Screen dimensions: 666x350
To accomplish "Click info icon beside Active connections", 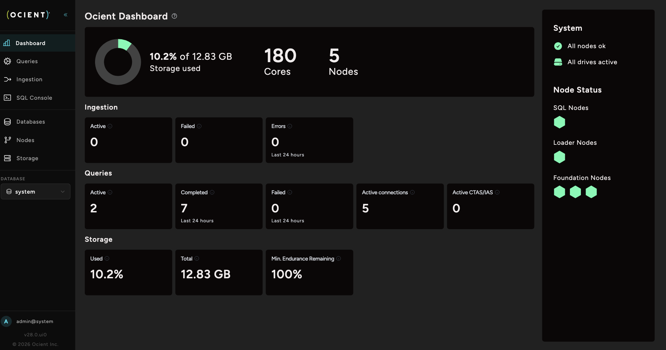I will click(x=412, y=192).
